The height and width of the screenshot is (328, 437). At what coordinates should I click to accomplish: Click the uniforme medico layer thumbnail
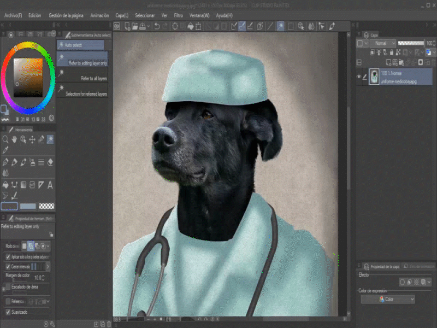tap(374, 77)
